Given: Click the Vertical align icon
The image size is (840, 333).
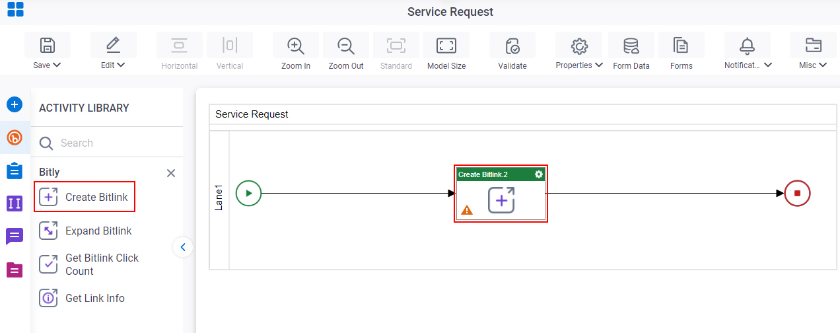Looking at the screenshot, I should [x=230, y=45].
